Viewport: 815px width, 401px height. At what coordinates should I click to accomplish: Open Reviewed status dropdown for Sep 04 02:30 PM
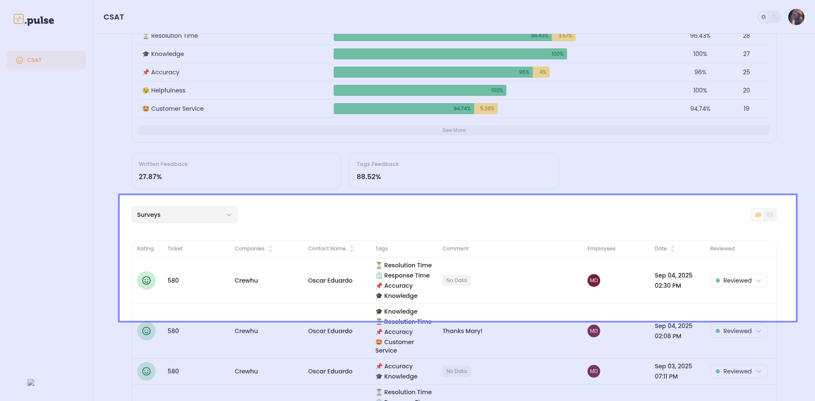(739, 280)
